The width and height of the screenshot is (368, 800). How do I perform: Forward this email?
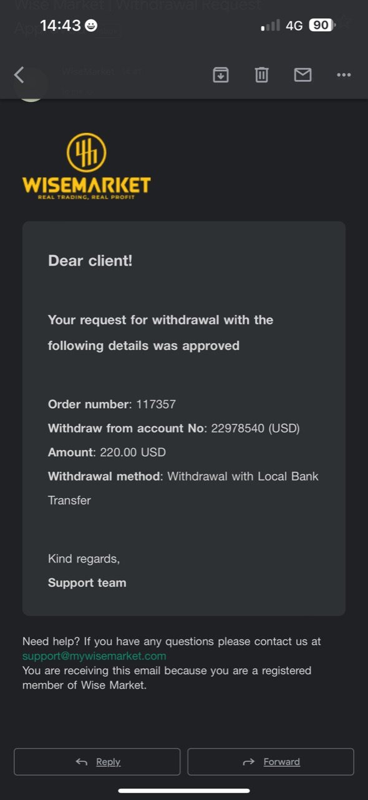(271, 762)
